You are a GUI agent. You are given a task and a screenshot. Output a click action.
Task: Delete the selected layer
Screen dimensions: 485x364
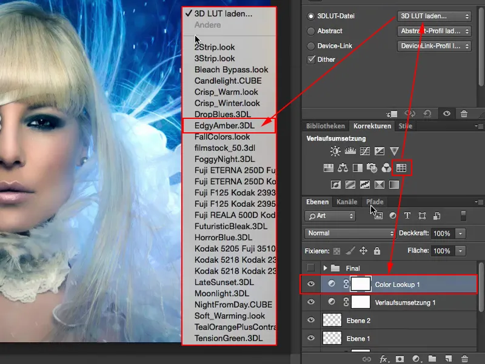pos(464,359)
